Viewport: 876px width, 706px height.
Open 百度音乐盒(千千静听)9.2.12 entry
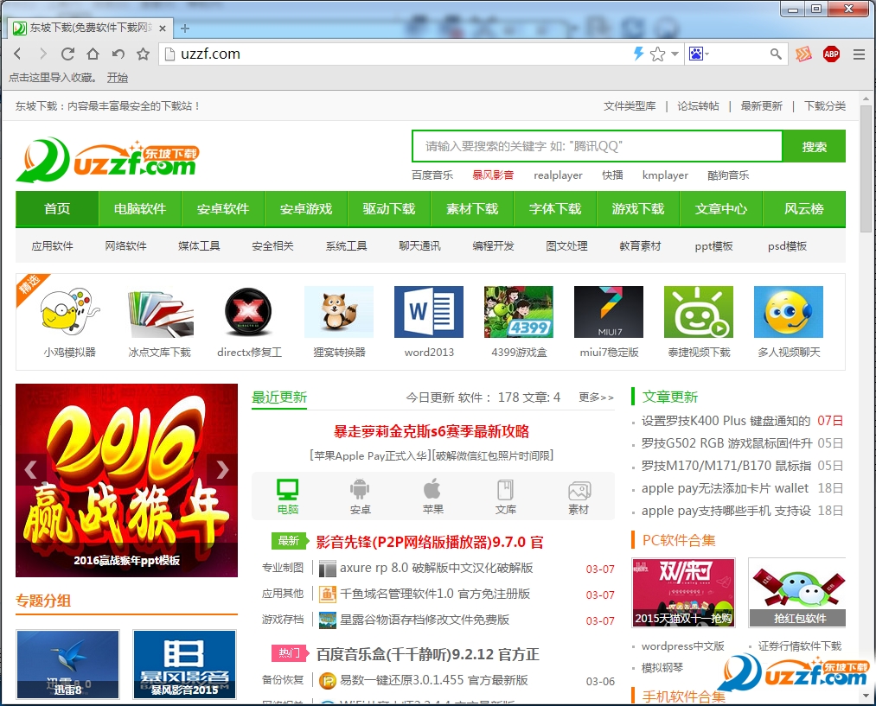coord(427,654)
